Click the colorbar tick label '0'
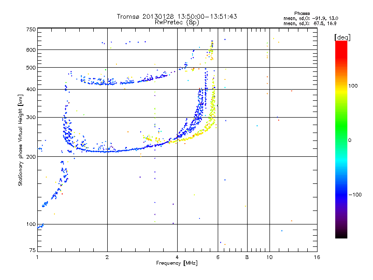The width and height of the screenshot is (373, 280). click(350, 140)
